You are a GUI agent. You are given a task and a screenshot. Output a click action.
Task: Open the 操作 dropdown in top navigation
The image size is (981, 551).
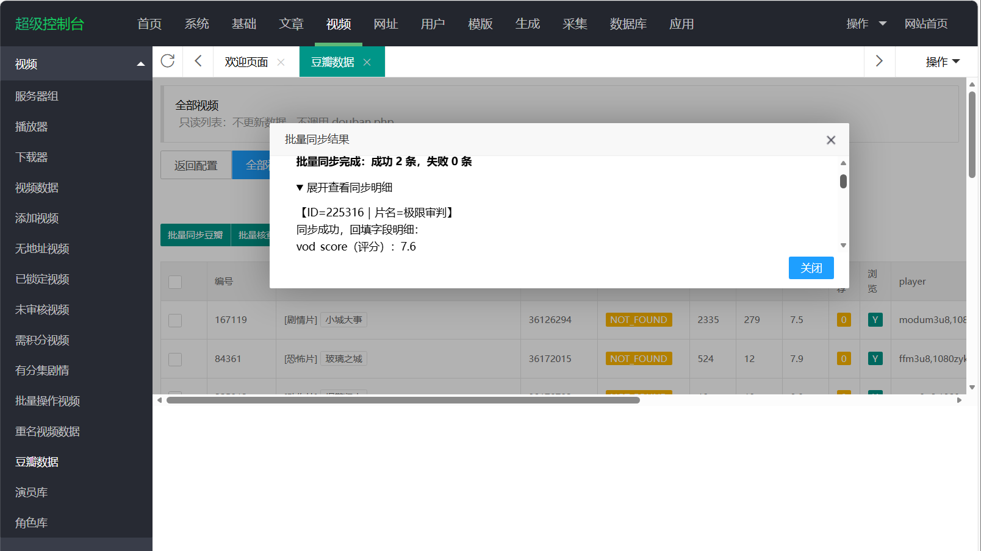[x=866, y=24]
